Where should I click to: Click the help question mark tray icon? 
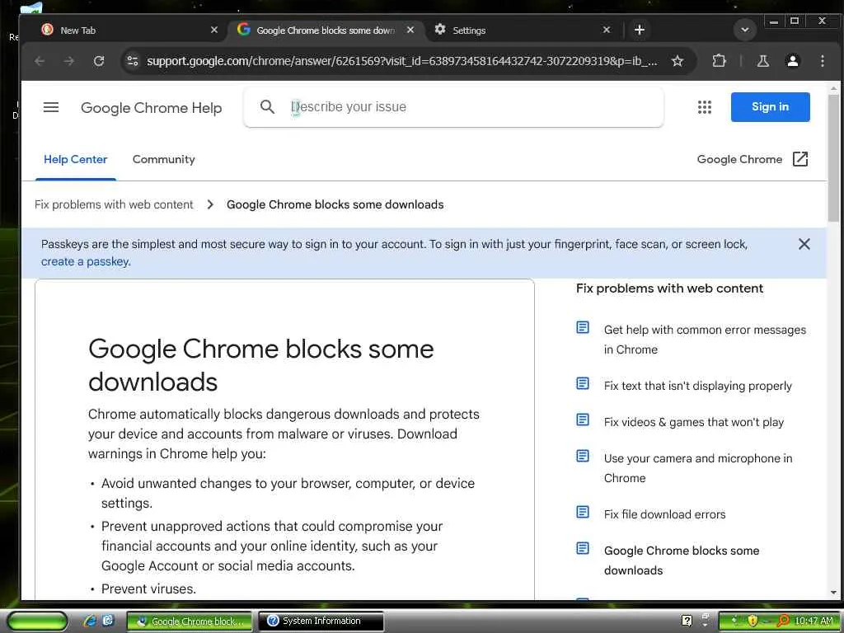point(687,621)
